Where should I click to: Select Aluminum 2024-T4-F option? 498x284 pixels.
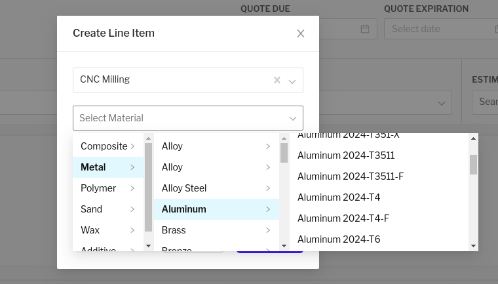pos(343,218)
